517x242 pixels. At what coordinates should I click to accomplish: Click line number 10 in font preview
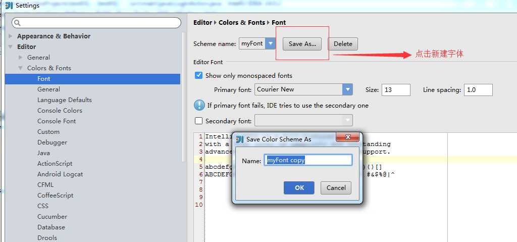(199, 205)
